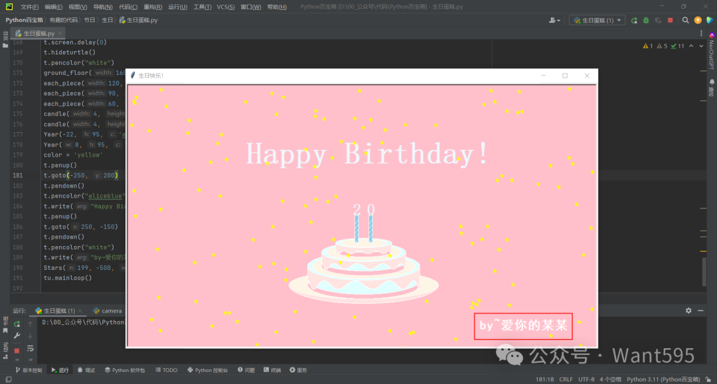
Task: Click line tu.mainloop() in the editor
Action: 68,278
